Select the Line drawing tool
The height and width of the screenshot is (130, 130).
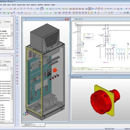coord(17,17)
